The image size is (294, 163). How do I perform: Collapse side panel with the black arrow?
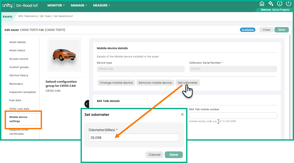coord(87,104)
